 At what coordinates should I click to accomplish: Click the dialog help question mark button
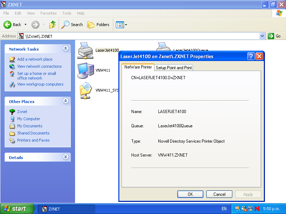point(251,56)
